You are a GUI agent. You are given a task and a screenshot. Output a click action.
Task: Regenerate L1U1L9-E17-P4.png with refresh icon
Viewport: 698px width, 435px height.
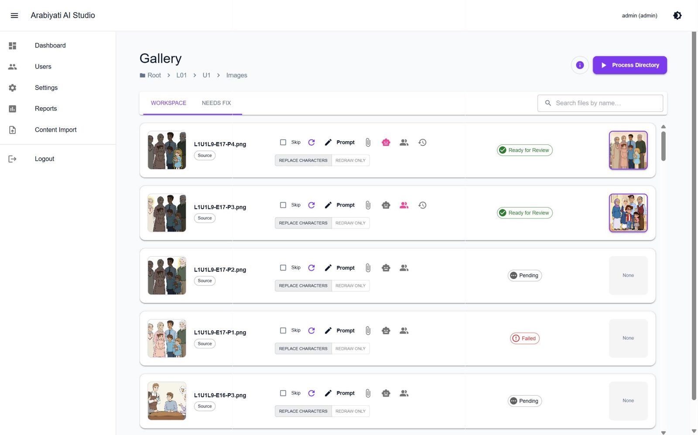pyautogui.click(x=311, y=143)
